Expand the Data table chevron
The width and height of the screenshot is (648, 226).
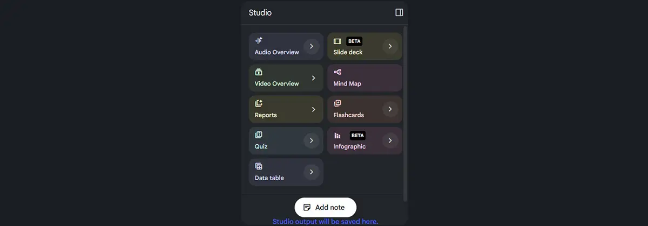click(311, 172)
